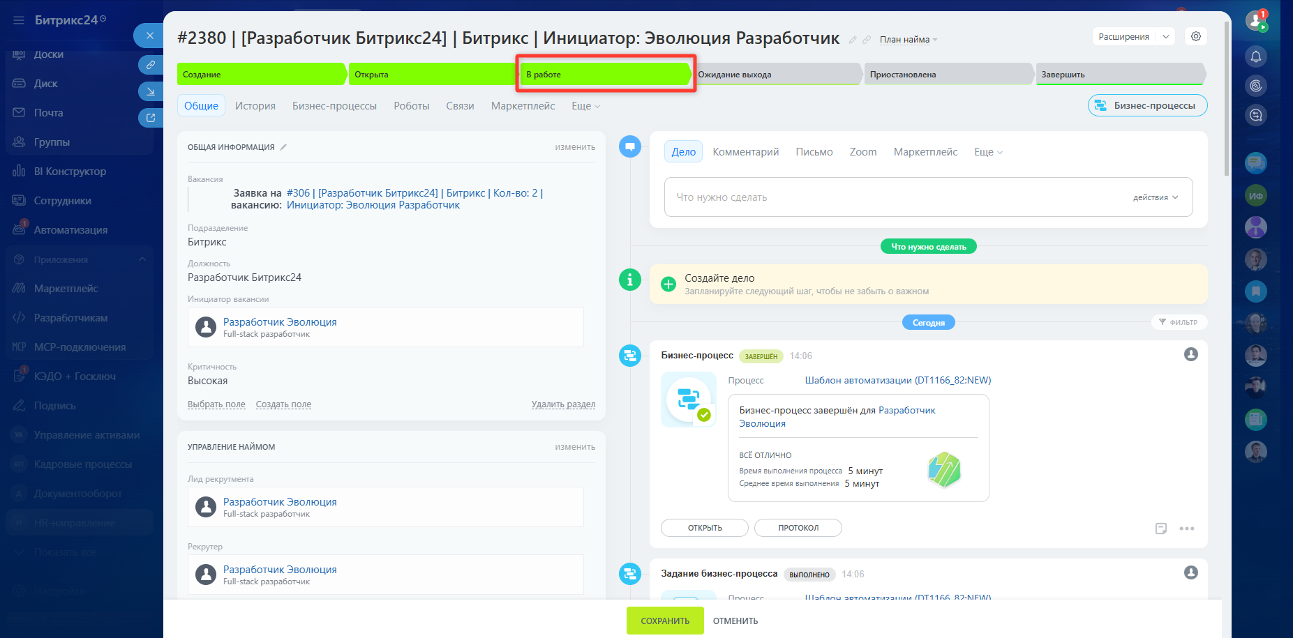This screenshot has width=1293, height=638.
Task: Expand Еще in card tabs
Action: (x=585, y=106)
